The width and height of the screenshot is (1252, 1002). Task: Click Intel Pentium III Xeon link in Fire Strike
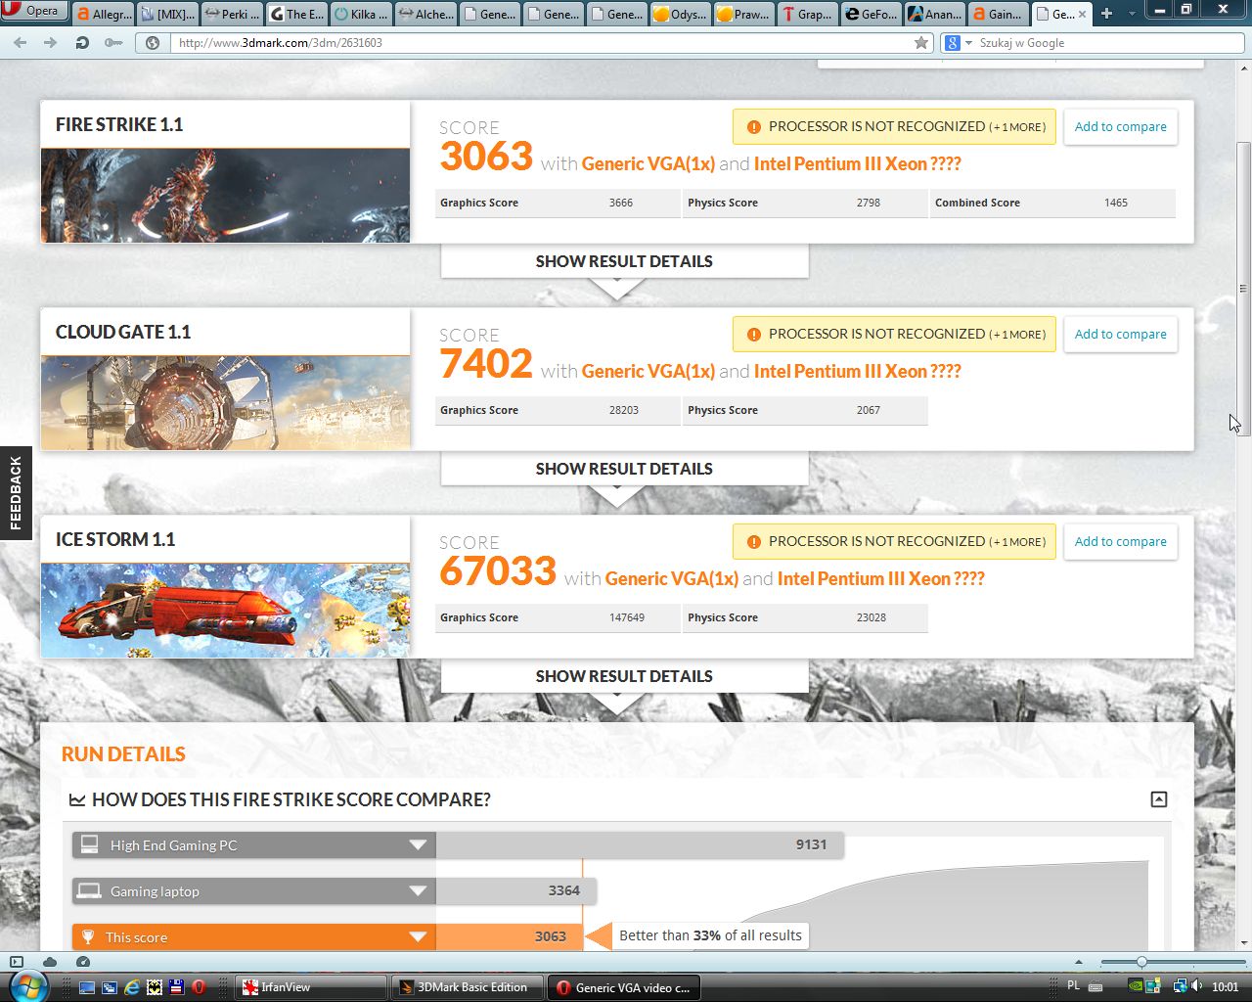[x=858, y=163]
